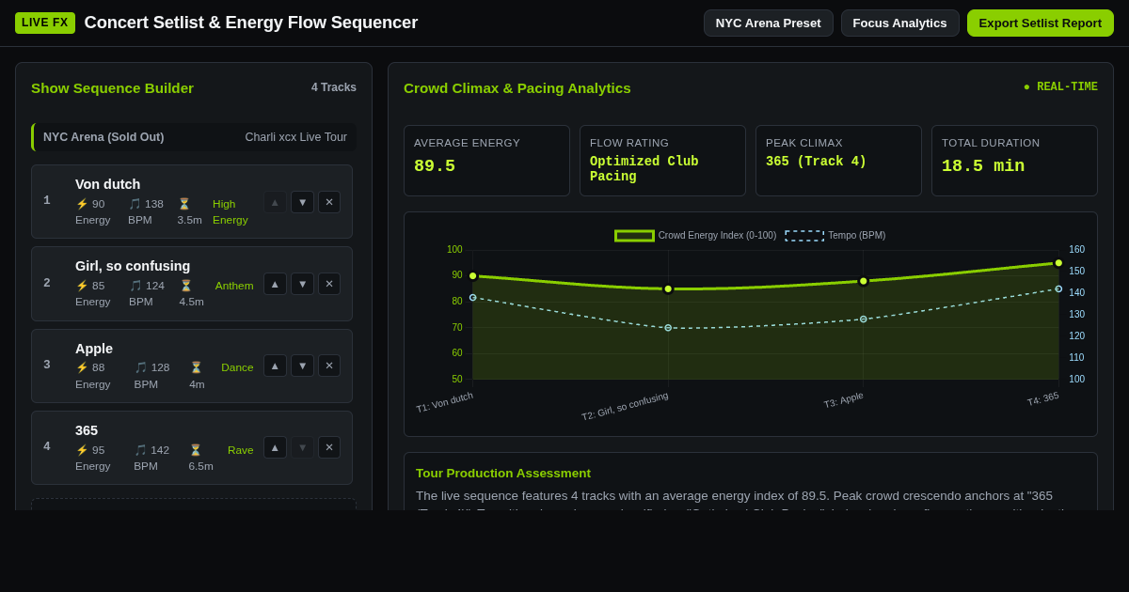The width and height of the screenshot is (1129, 592).
Task: Click the NYC Arena Preset button
Action: [x=769, y=23]
